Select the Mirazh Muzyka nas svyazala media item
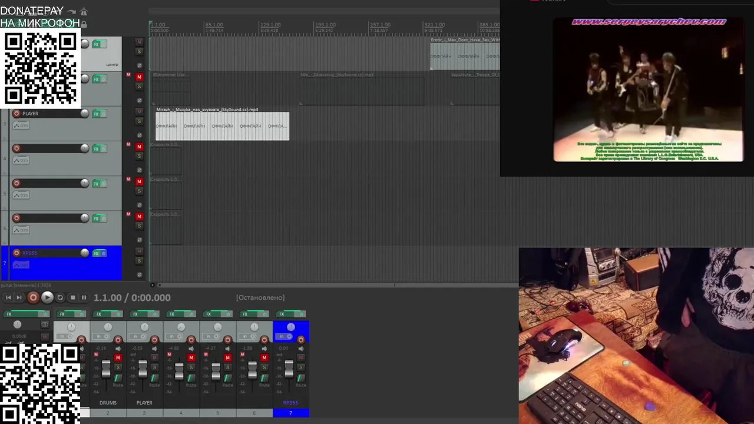 click(x=222, y=126)
